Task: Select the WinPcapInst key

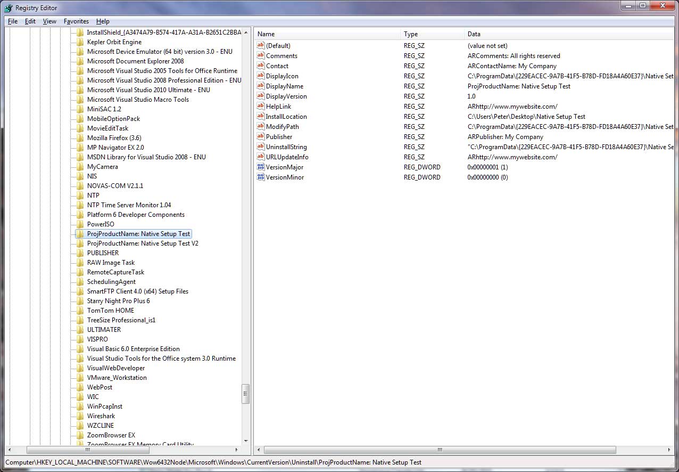Action: (x=105, y=406)
